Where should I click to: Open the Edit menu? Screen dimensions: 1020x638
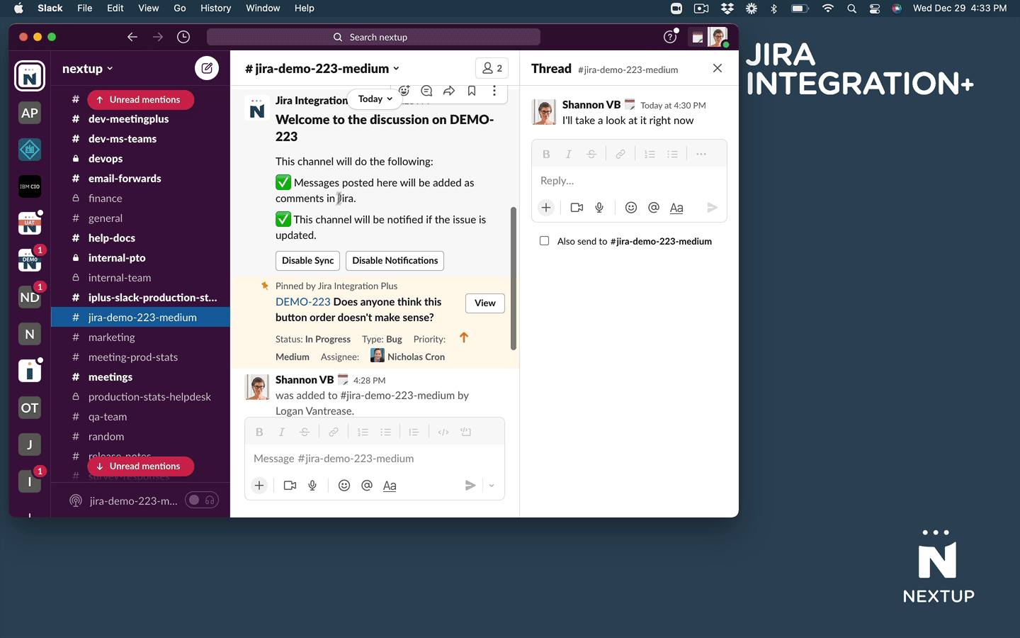point(115,8)
